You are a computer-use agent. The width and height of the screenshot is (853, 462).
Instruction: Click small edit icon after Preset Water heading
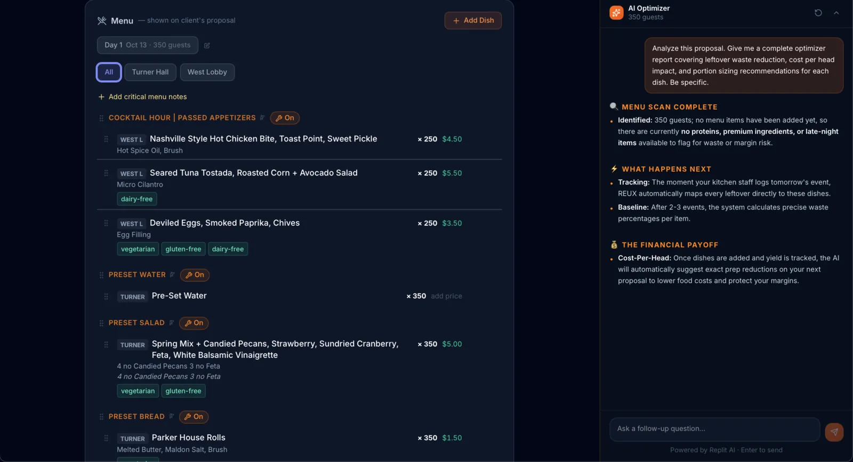click(x=172, y=275)
